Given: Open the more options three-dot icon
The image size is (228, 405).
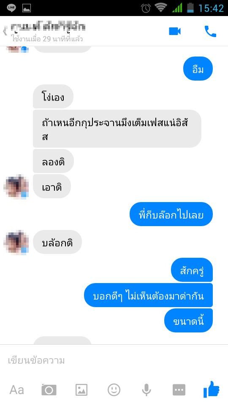Looking at the screenshot, I should pos(179,390).
